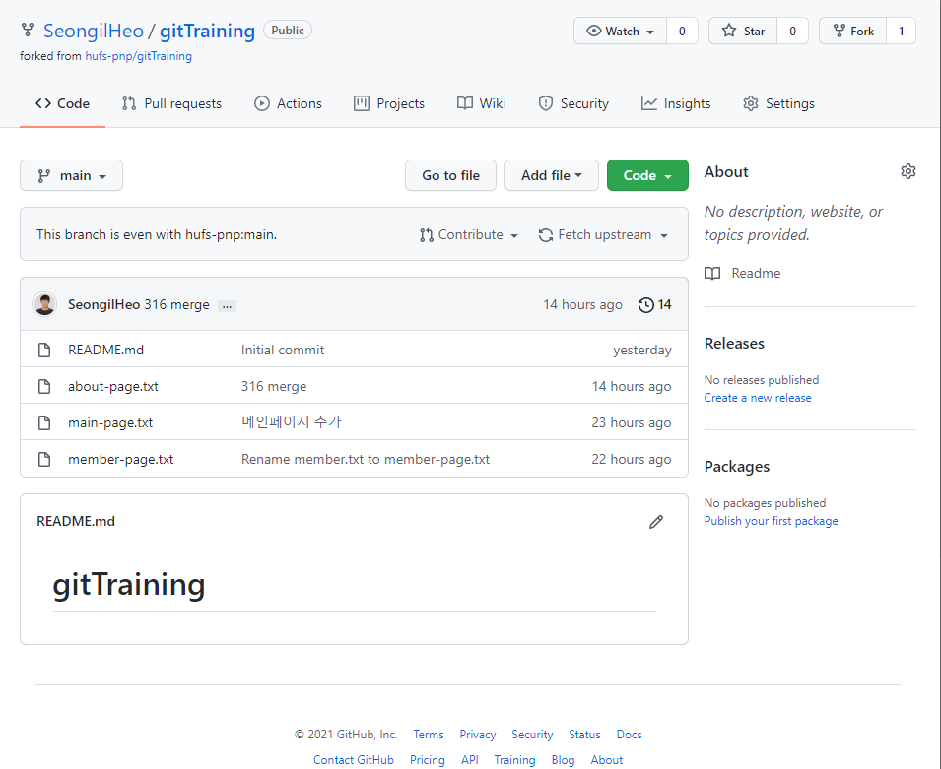Viewport: 941px width, 769px height.
Task: Star this repository
Action: click(x=743, y=32)
